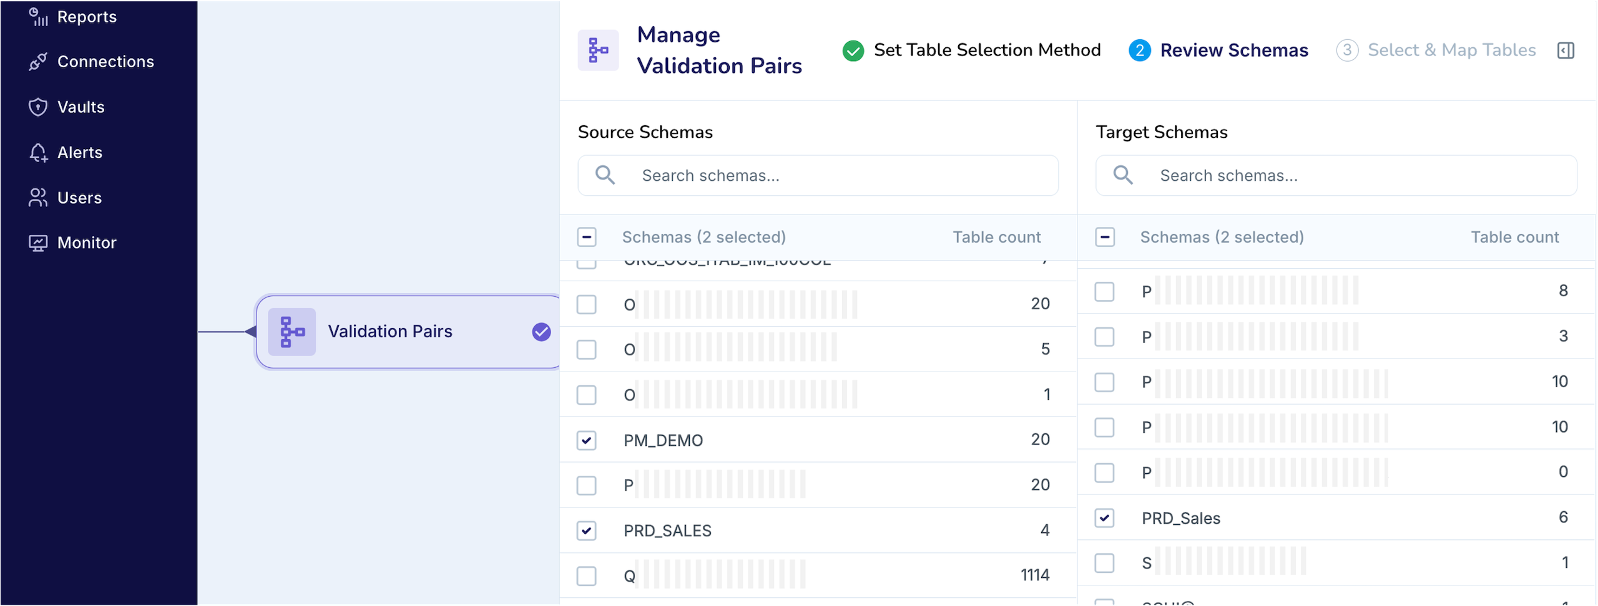The image size is (1598, 606).
Task: Click the magnifier in Source Schemas search
Action: point(604,175)
